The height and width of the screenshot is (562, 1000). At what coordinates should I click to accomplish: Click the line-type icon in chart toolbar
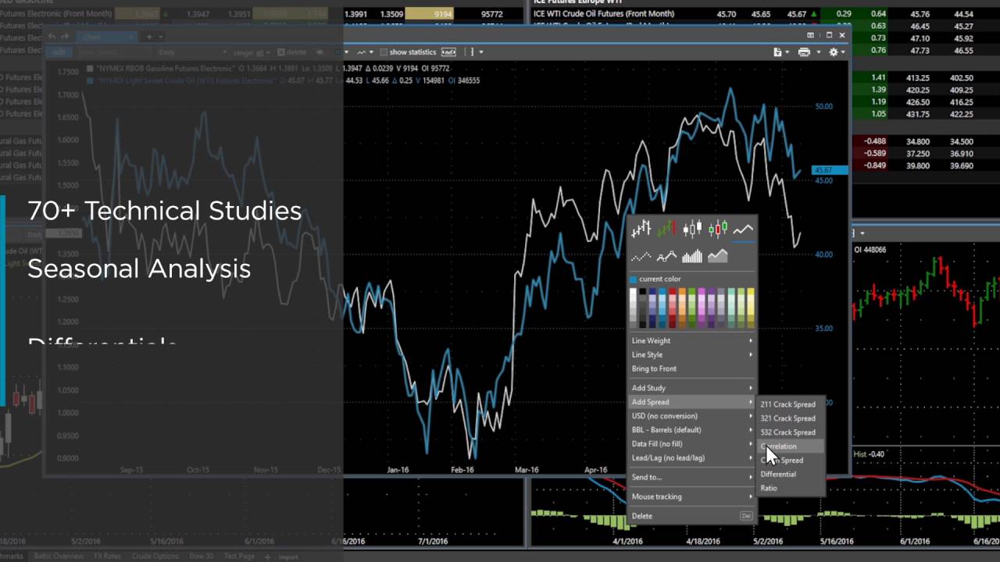pos(361,52)
